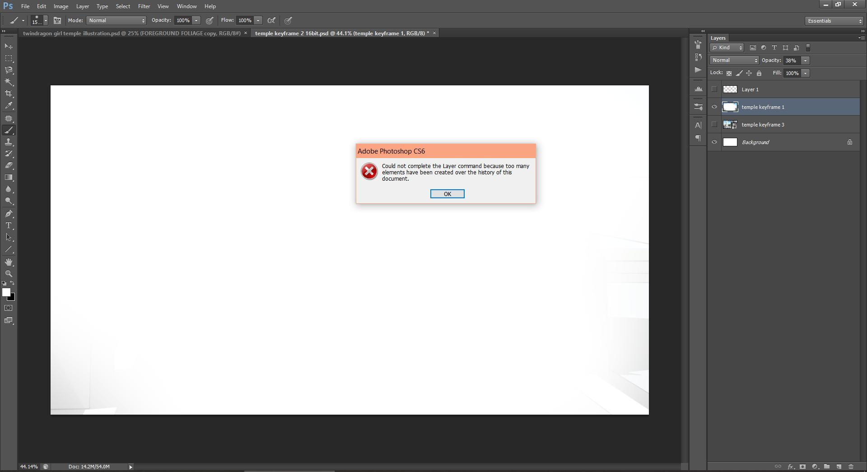The width and height of the screenshot is (867, 472).
Task: Select the Pen tool
Action: (x=9, y=213)
